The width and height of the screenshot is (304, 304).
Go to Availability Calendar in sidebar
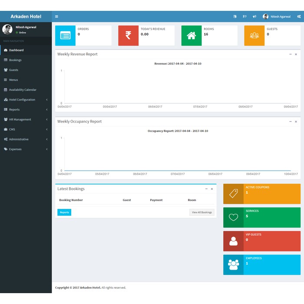tap(23, 89)
